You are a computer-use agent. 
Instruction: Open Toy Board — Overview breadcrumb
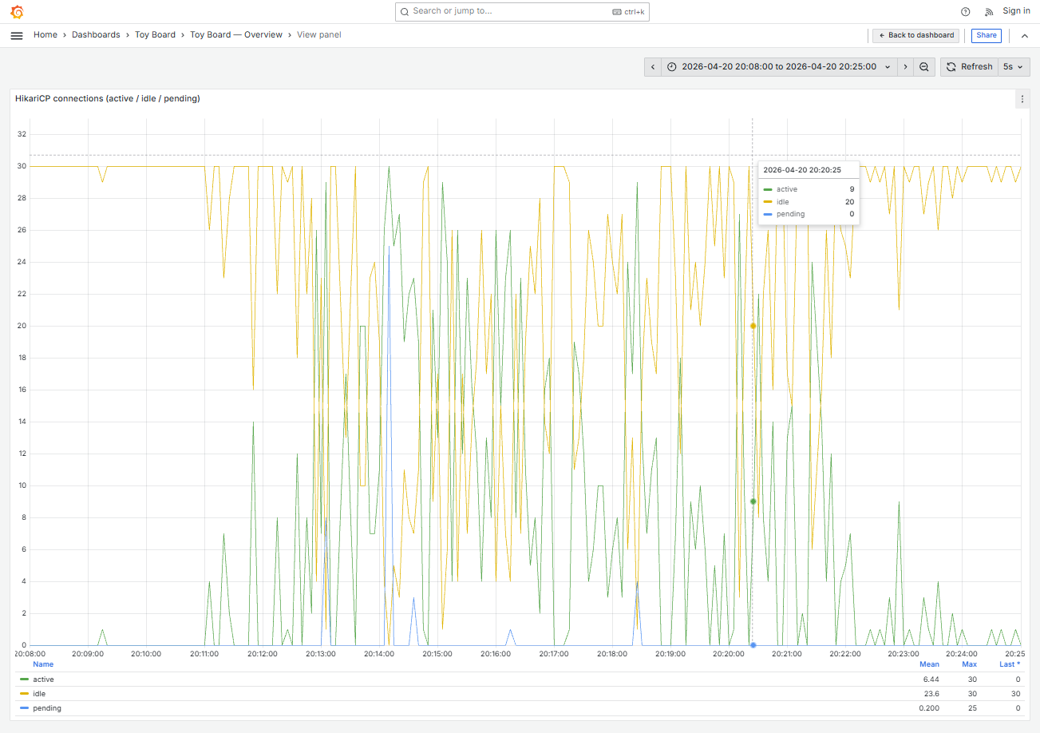coord(236,35)
